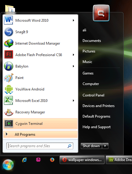132x174 pixels.
Task: Click the Search programs and files box
Action: click(40, 146)
